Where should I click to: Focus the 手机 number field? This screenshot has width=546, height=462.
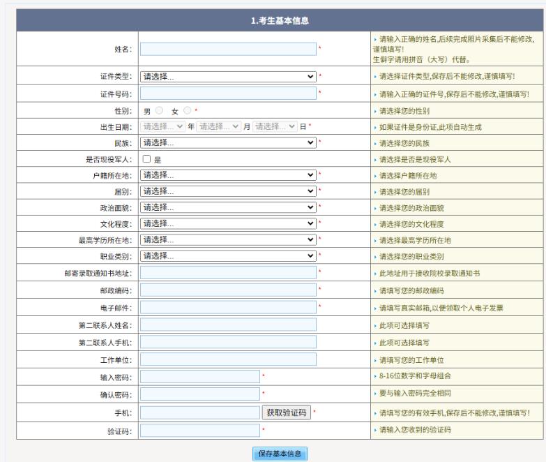[200, 412]
